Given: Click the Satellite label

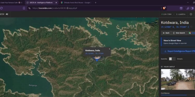Looking at the screenshot, I should click(x=164, y=59).
